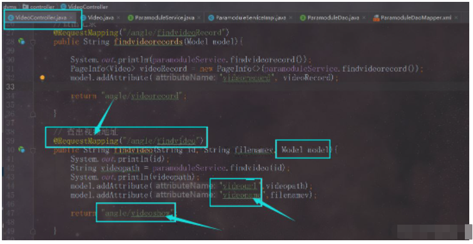Click the class icon on VideoController.java tab
The image size is (473, 244).
(x=11, y=17)
